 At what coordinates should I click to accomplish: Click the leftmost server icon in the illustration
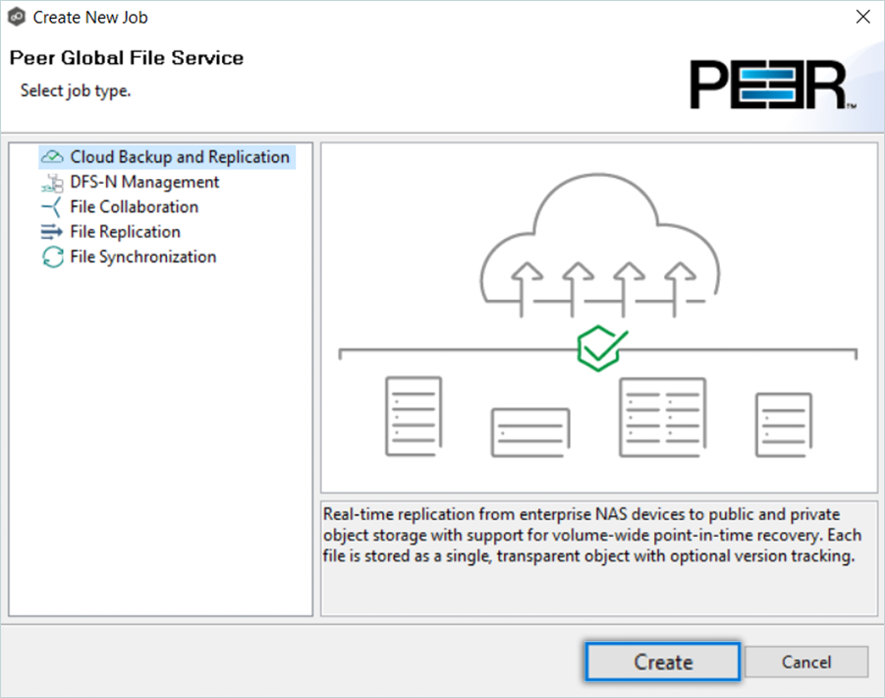coord(413,415)
